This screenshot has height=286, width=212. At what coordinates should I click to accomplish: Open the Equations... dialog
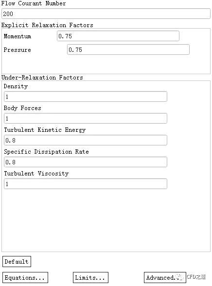coord(25,278)
